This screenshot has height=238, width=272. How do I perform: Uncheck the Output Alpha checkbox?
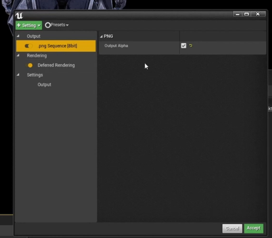184,46
